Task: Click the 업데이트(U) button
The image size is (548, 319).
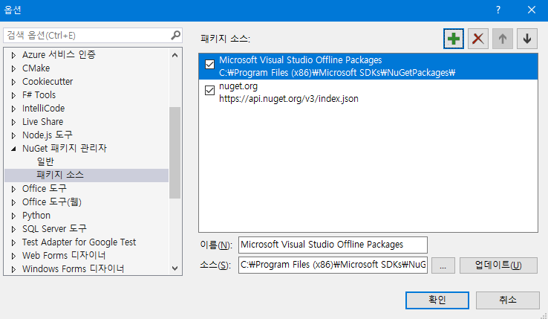Action: [x=498, y=265]
